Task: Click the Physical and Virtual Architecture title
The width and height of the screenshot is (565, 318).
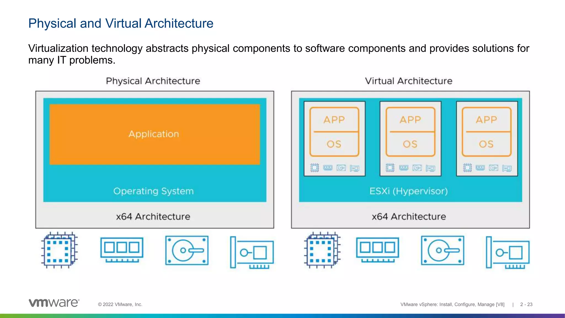Action: click(121, 23)
